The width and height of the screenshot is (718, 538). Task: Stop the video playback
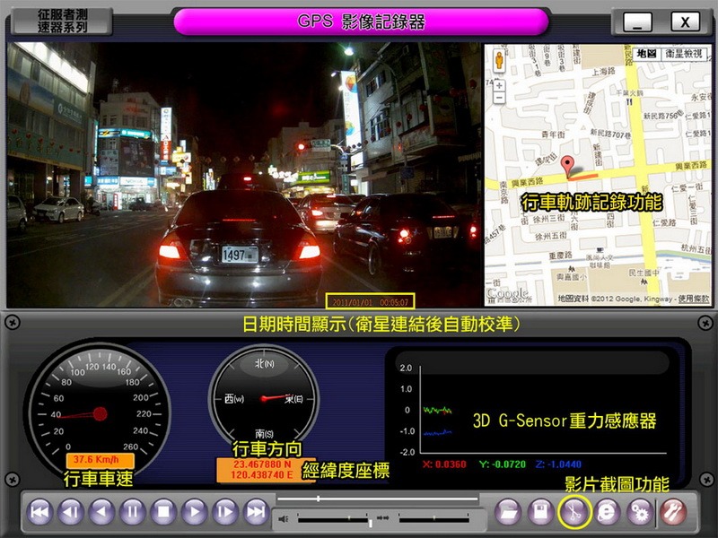point(162,512)
